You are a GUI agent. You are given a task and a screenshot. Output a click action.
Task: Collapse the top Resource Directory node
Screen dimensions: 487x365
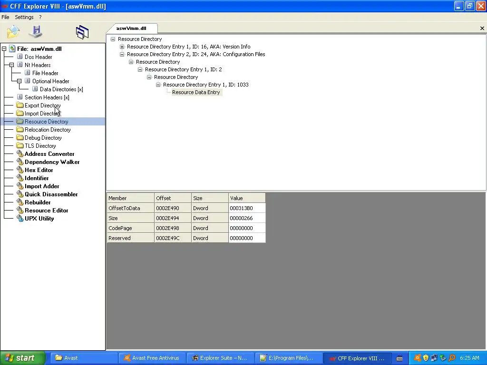click(113, 39)
